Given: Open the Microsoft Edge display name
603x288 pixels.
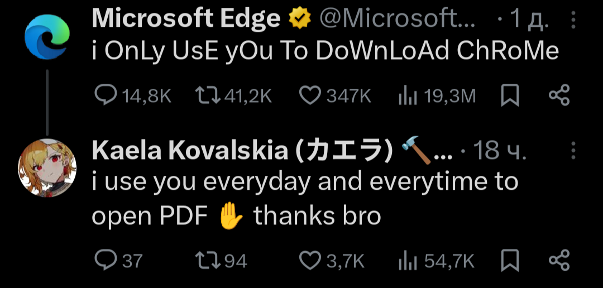Looking at the screenshot, I should pos(186,20).
